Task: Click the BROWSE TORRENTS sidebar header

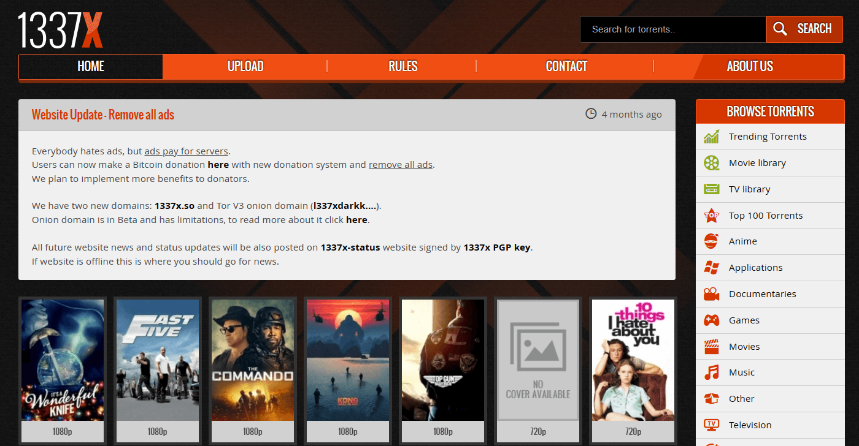Action: (x=770, y=112)
